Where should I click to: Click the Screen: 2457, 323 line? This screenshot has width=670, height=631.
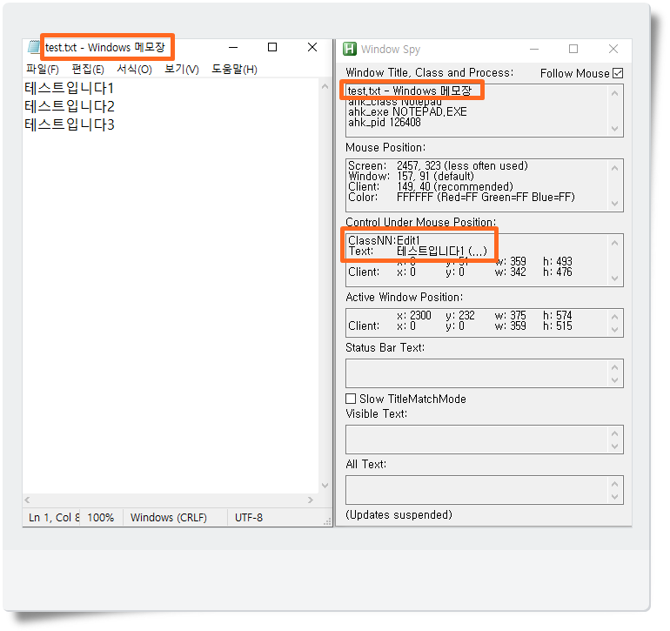point(438,166)
